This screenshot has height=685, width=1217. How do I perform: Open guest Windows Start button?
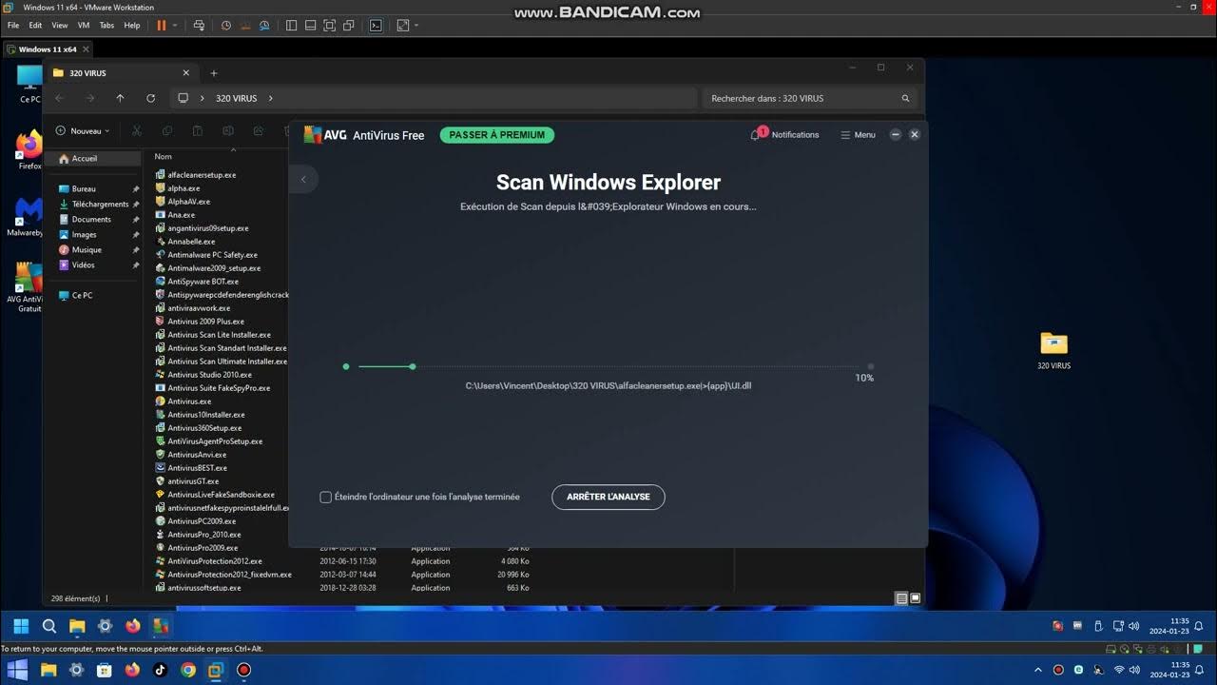pos(21,626)
